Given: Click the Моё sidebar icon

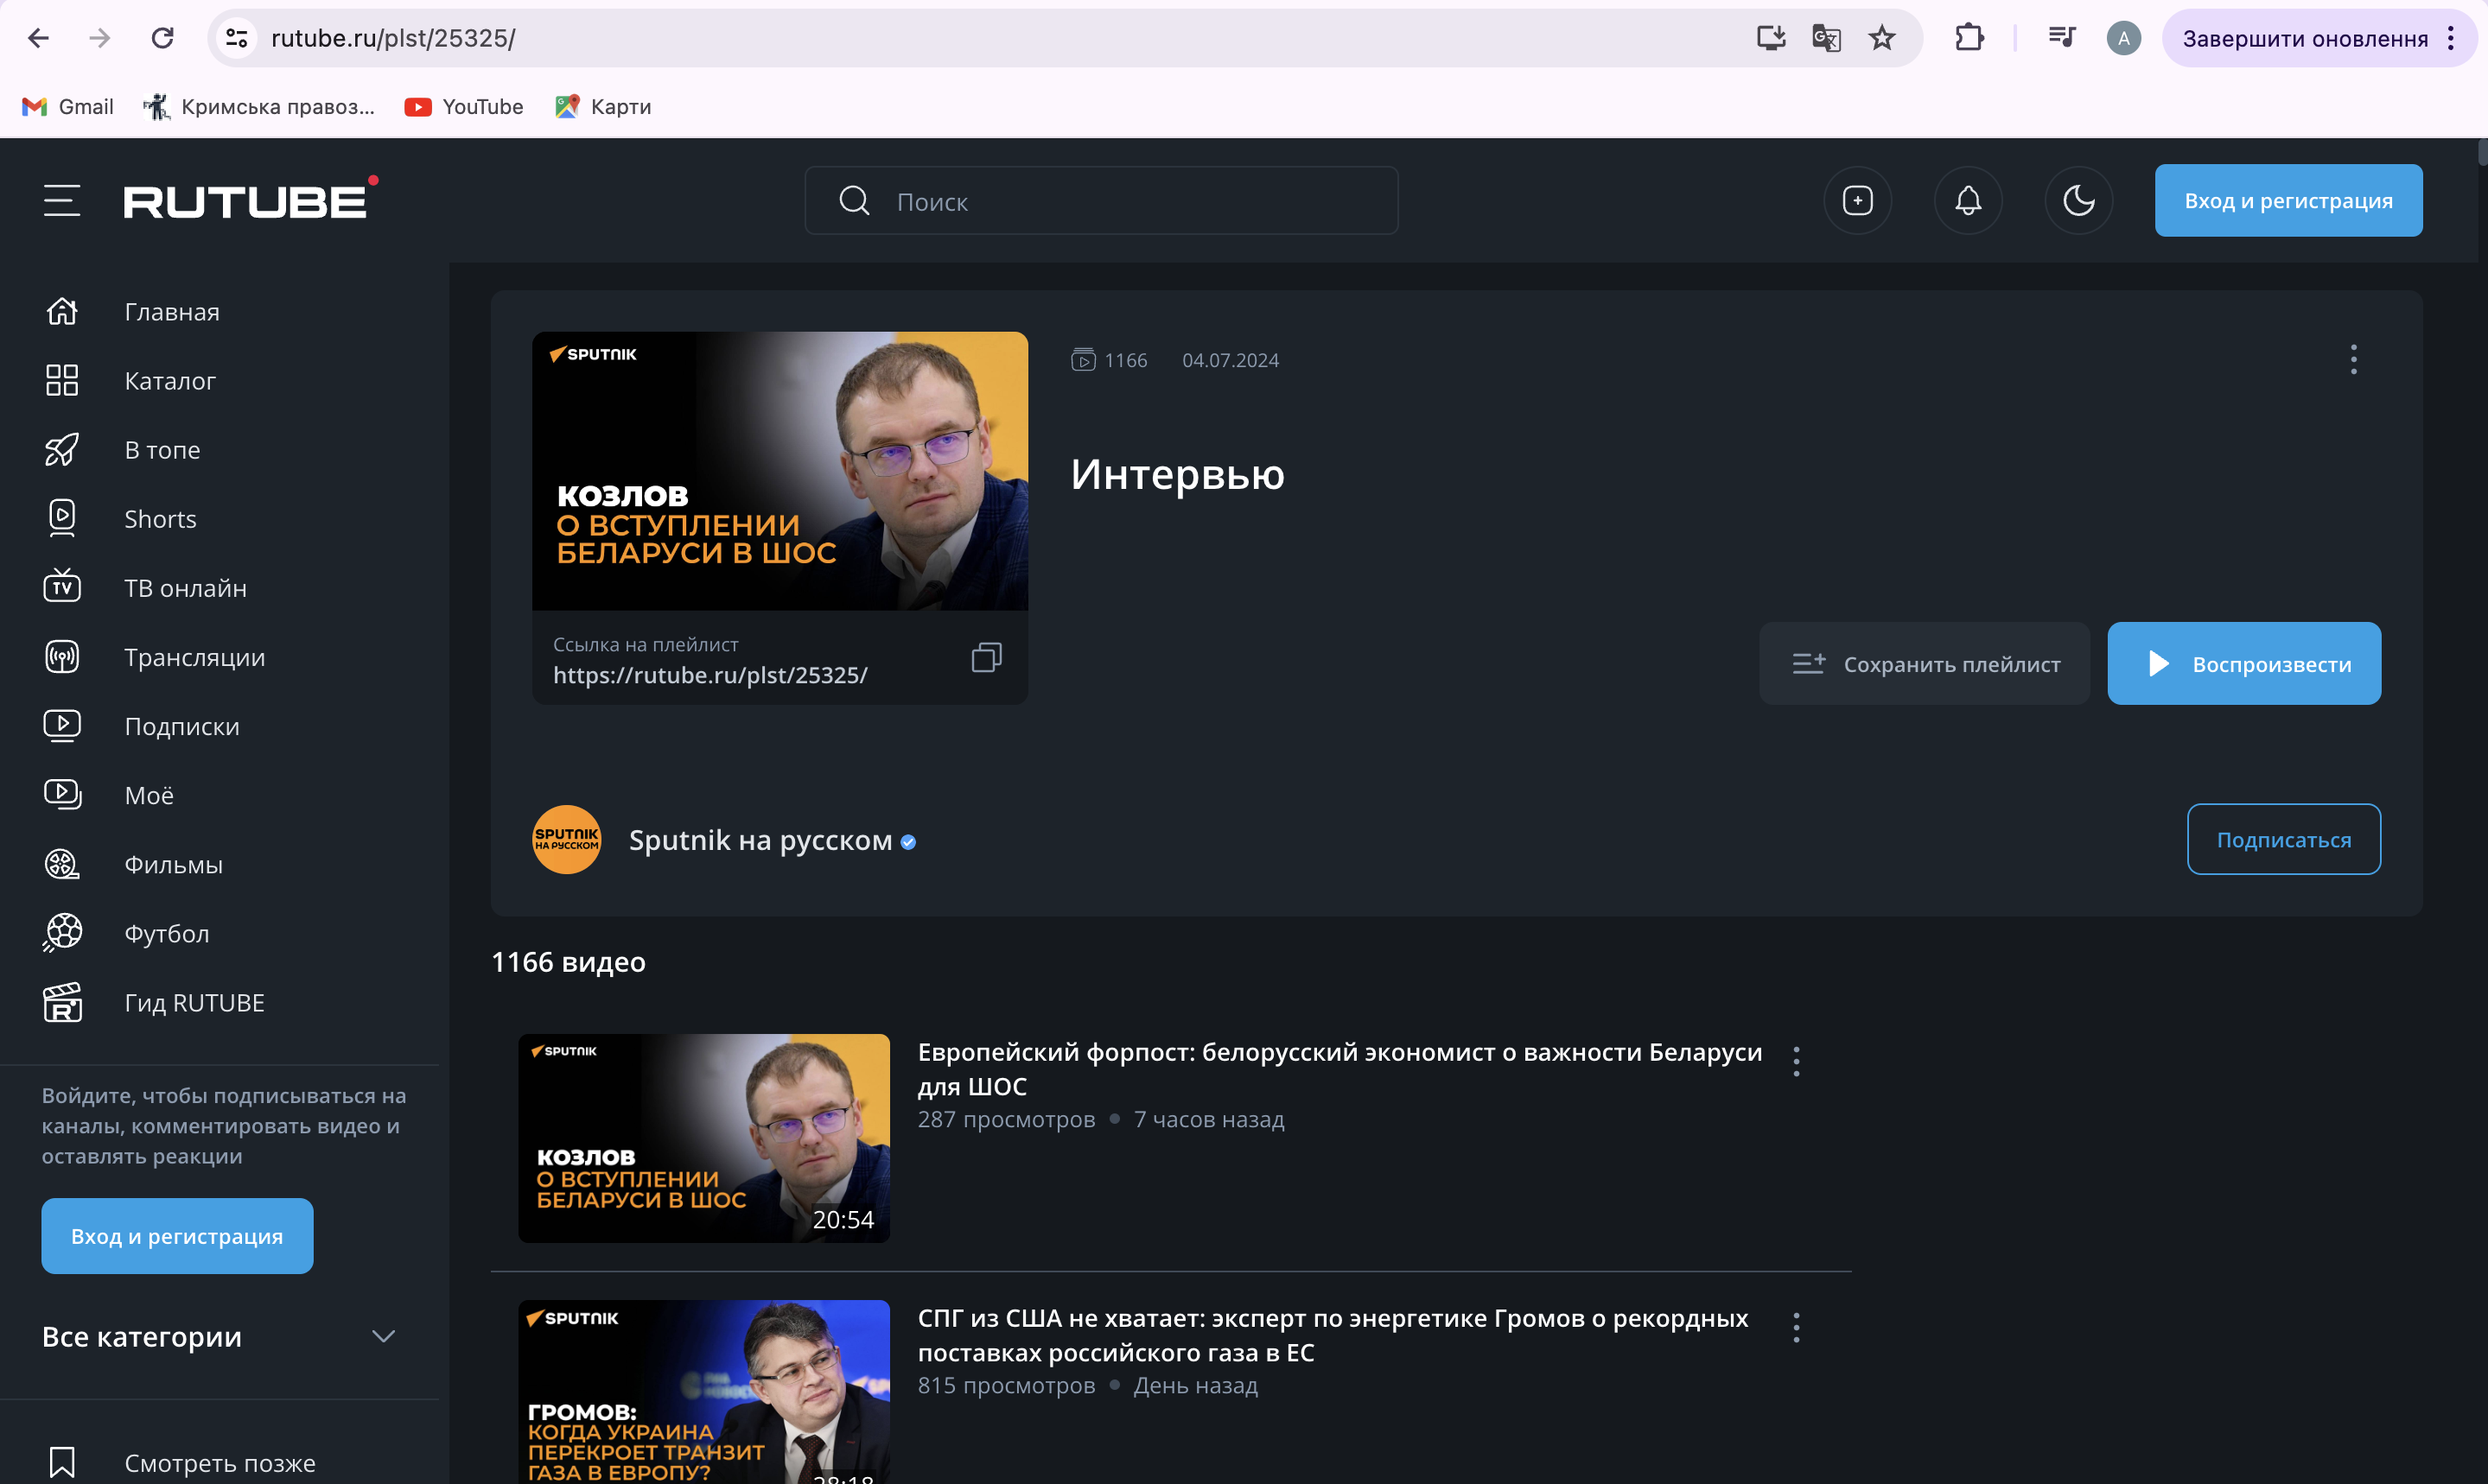Looking at the screenshot, I should pyautogui.click(x=62, y=795).
